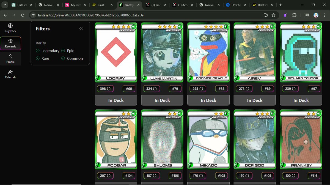Click the 273 score badge under Airev
Viewport: 330px width, 185px height.
244,89
